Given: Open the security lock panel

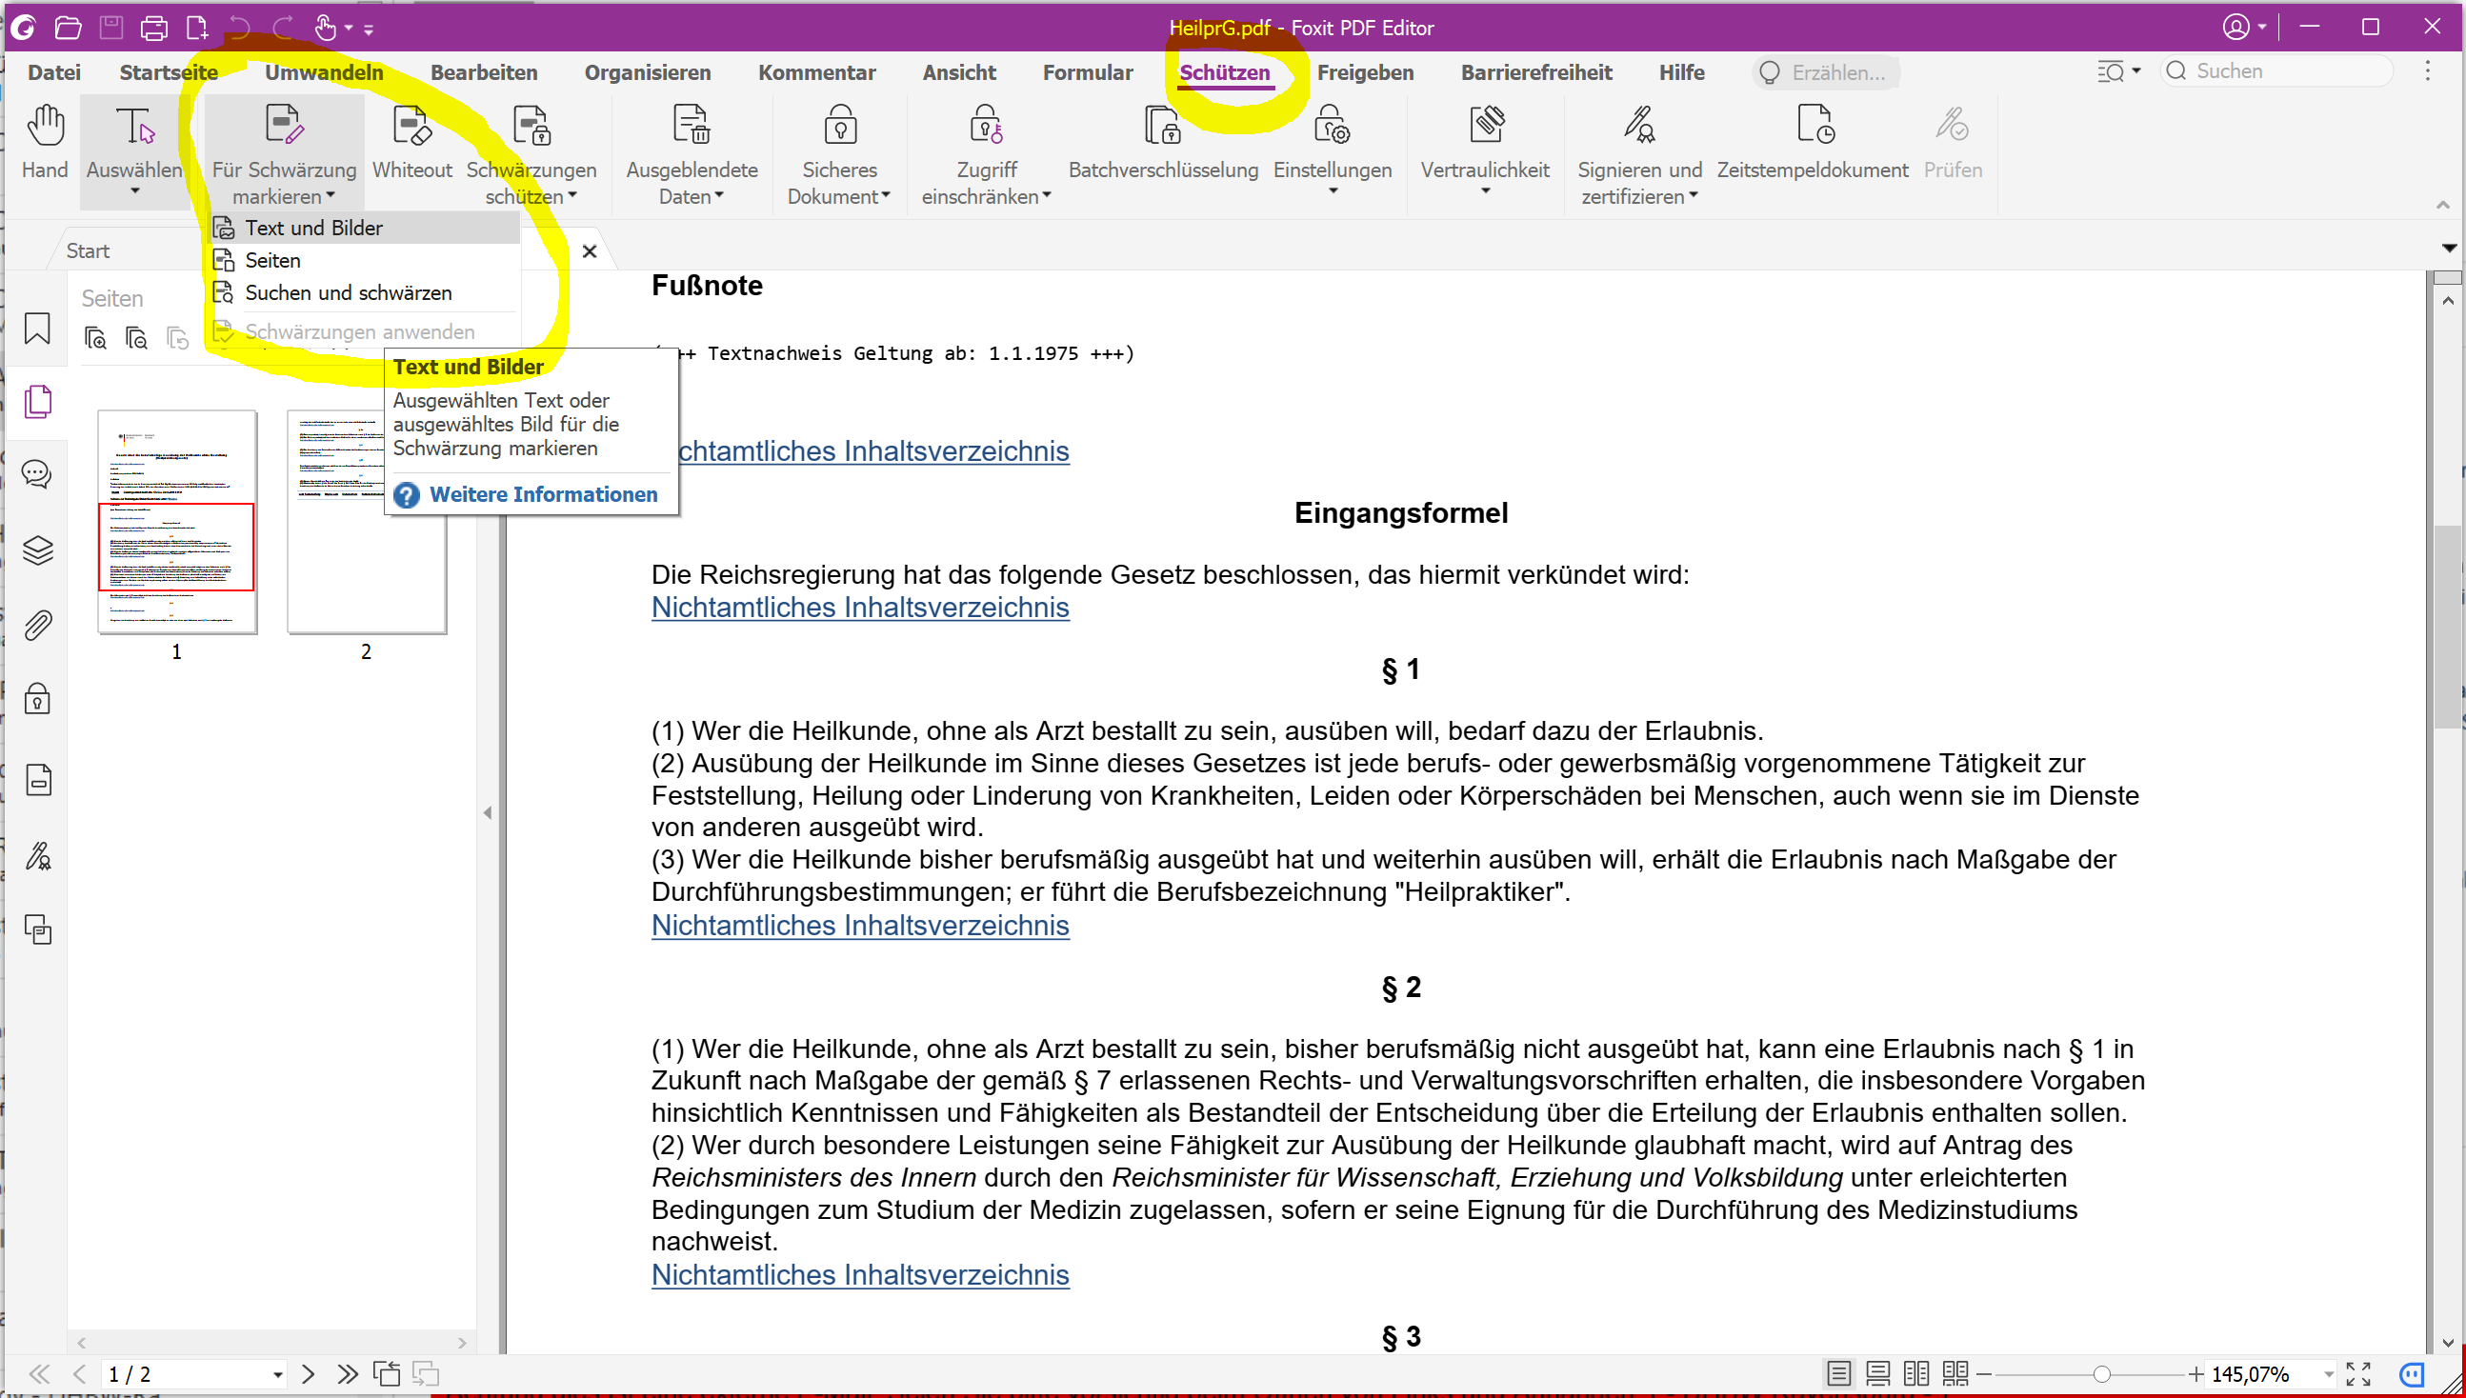Looking at the screenshot, I should click(x=37, y=699).
